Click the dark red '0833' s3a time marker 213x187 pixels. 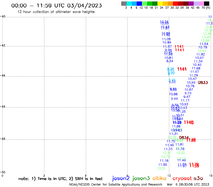[203, 83]
